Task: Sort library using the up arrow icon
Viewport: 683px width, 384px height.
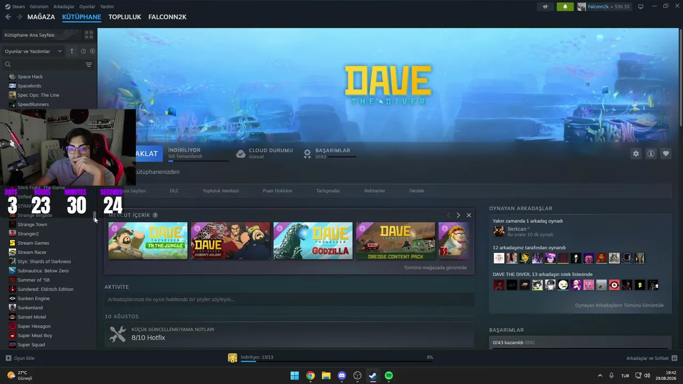Action: pos(72,51)
